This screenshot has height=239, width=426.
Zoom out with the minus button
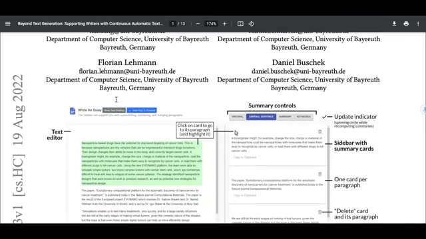click(x=198, y=24)
